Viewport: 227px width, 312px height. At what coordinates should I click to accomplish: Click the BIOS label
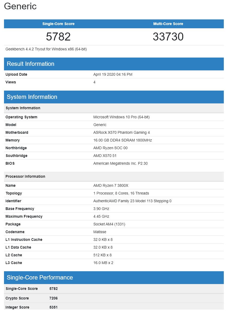coord(10,164)
